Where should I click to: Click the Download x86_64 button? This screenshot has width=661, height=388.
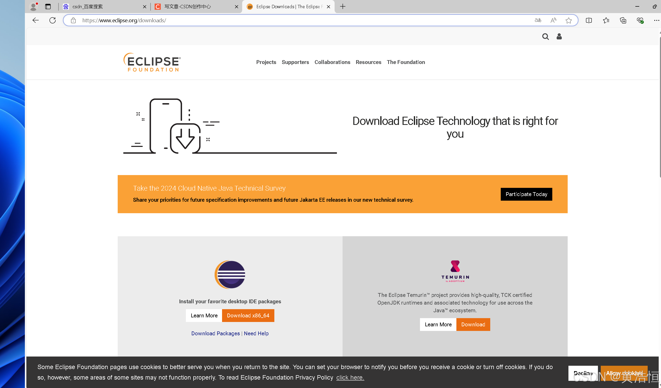point(248,315)
